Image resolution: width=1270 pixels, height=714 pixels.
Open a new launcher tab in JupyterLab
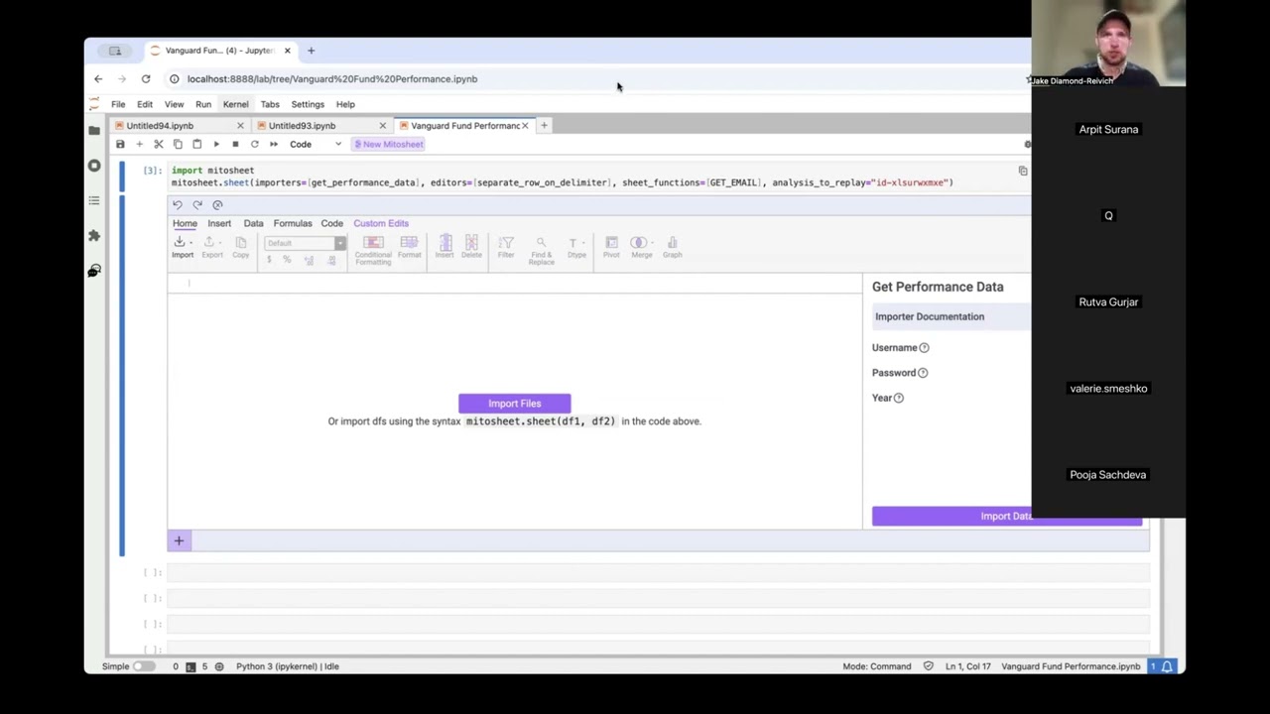tap(544, 126)
